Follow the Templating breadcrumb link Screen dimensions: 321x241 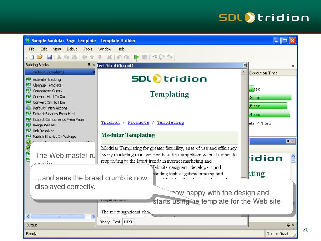171,123
